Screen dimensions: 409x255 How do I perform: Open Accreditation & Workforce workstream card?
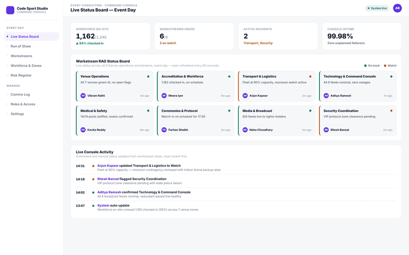point(195,86)
